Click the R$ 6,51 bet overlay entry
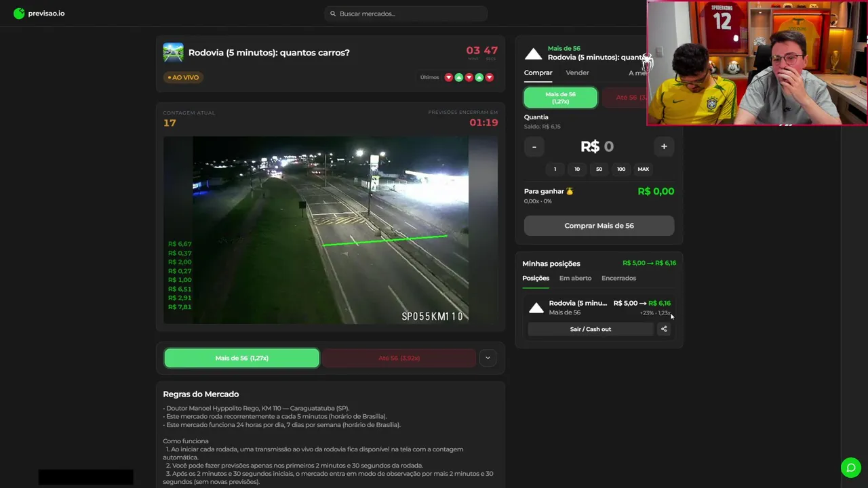Screen dimensions: 868x488 coord(180,289)
